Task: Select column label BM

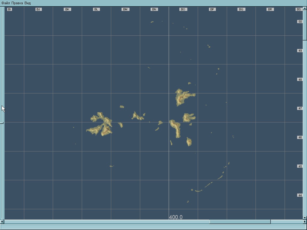Action: 125,9
